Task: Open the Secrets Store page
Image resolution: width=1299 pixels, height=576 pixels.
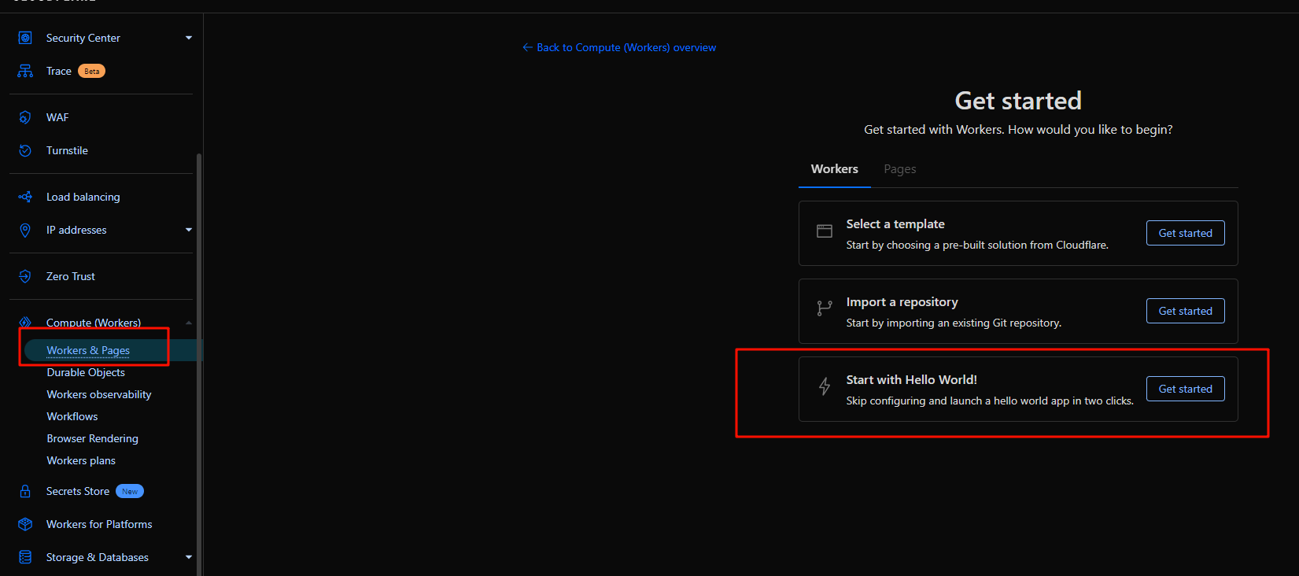Action: click(x=78, y=491)
